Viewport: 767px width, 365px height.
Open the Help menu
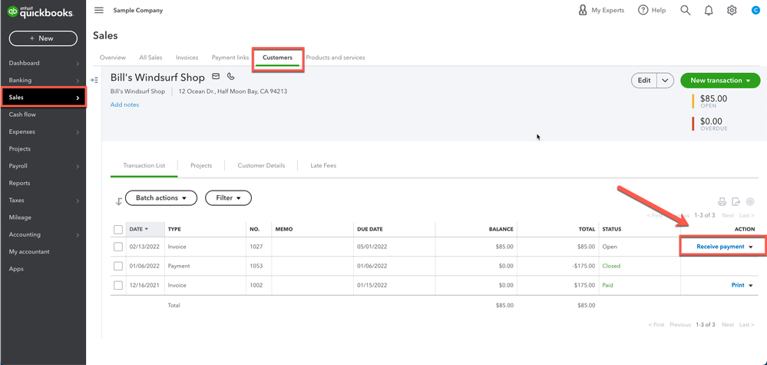point(652,10)
